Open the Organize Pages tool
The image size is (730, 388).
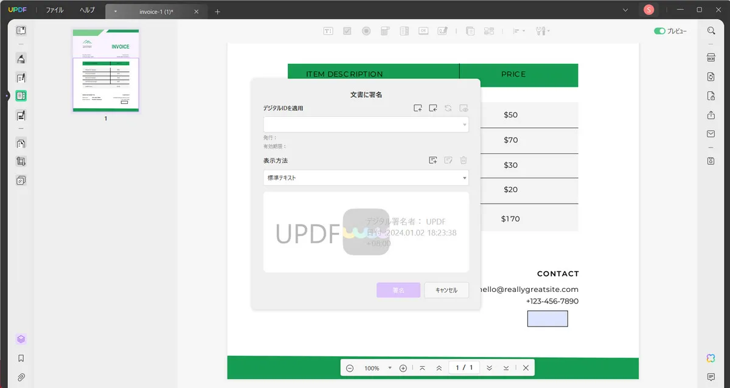click(x=21, y=144)
